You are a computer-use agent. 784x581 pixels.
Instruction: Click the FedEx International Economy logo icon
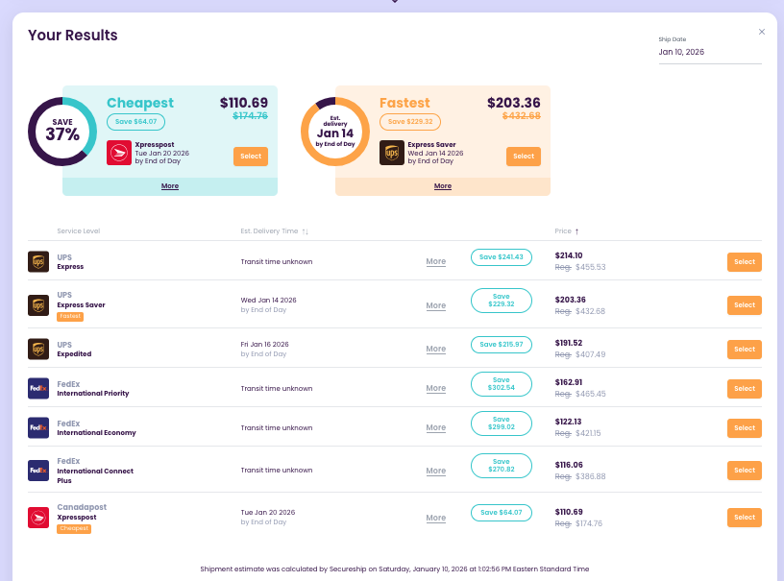pos(38,427)
